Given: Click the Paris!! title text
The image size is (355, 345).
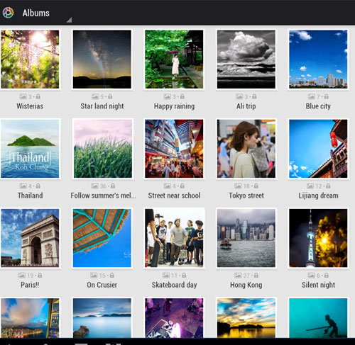Looking at the screenshot, I should [30, 285].
